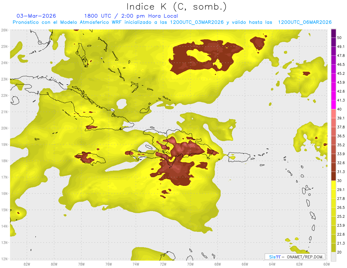Click the '68W' longitude label
Viewport: 347px width, 268px height.
[x=218, y=264]
